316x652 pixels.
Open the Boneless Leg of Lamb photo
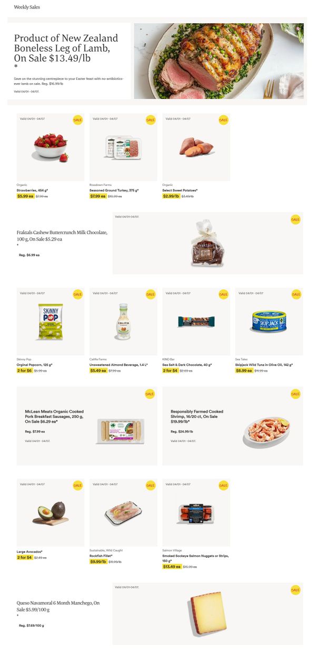click(x=219, y=61)
